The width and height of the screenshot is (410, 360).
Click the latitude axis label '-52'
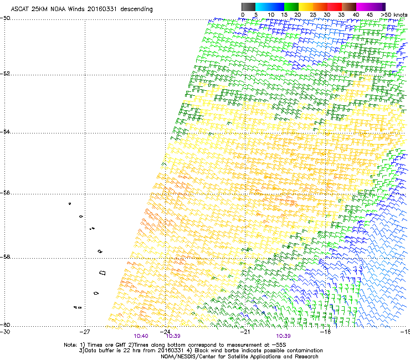coord(5,74)
